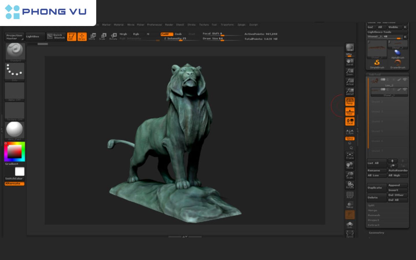416x260 pixels.
Task: Open the Render menu
Action: coord(168,25)
